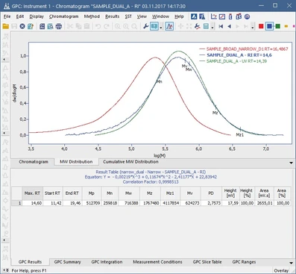The height and width of the screenshot is (274, 296).
Task: Expand the bottom tab strip overflow arrow
Action: (x=291, y=263)
